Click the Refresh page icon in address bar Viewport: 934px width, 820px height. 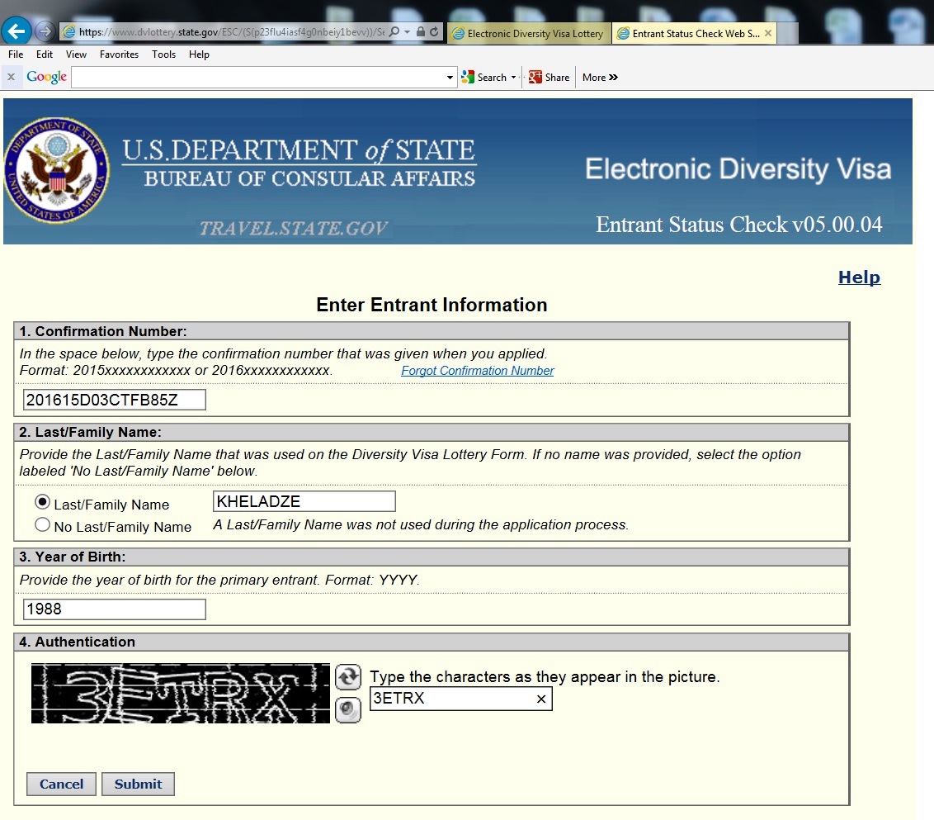434,31
